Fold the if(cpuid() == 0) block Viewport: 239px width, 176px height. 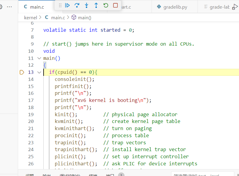(x=39, y=72)
